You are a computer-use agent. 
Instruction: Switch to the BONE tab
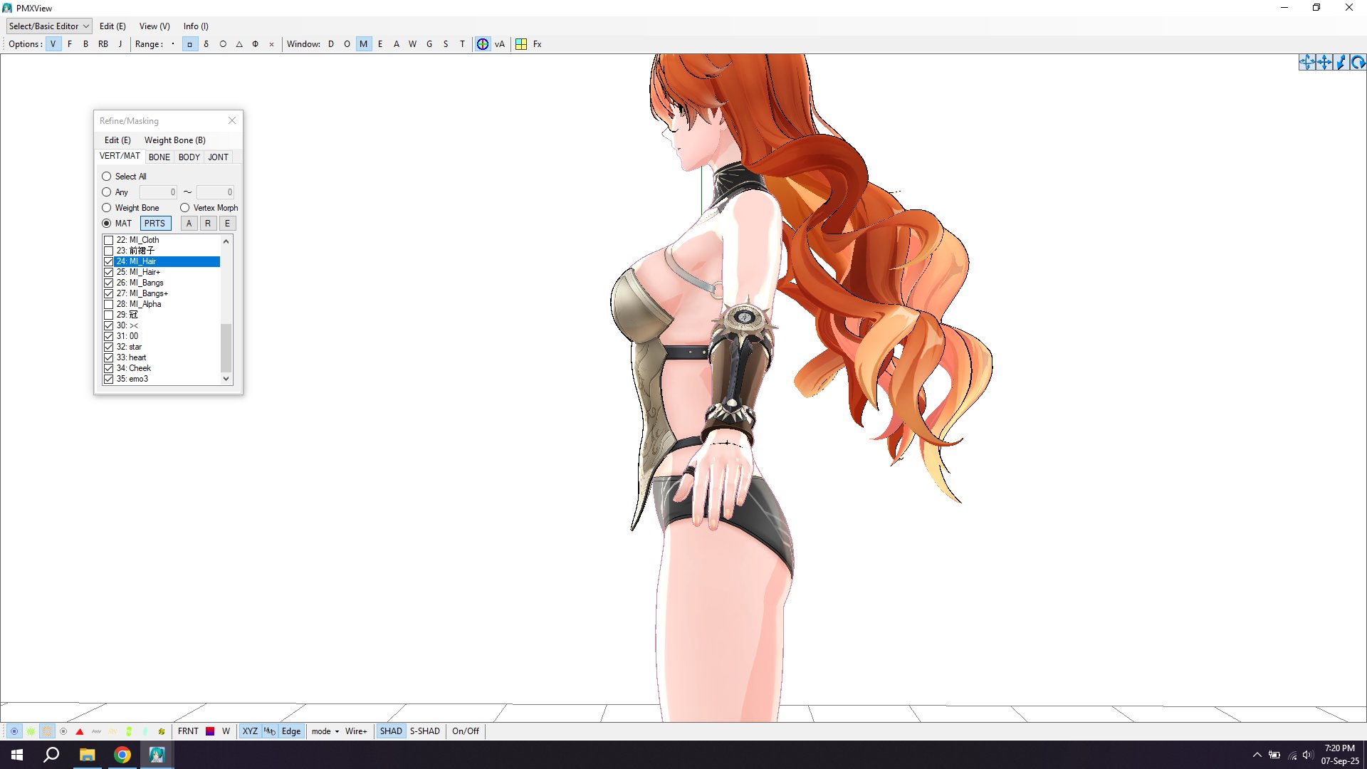coord(159,157)
